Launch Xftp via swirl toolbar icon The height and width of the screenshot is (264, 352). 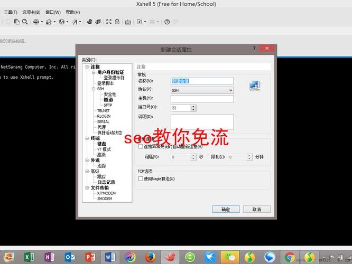89,22
